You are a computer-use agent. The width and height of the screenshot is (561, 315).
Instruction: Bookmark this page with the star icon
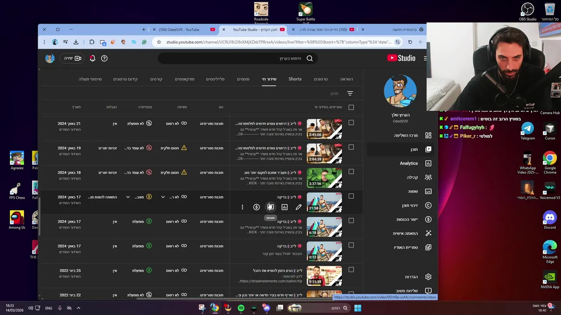[159, 42]
